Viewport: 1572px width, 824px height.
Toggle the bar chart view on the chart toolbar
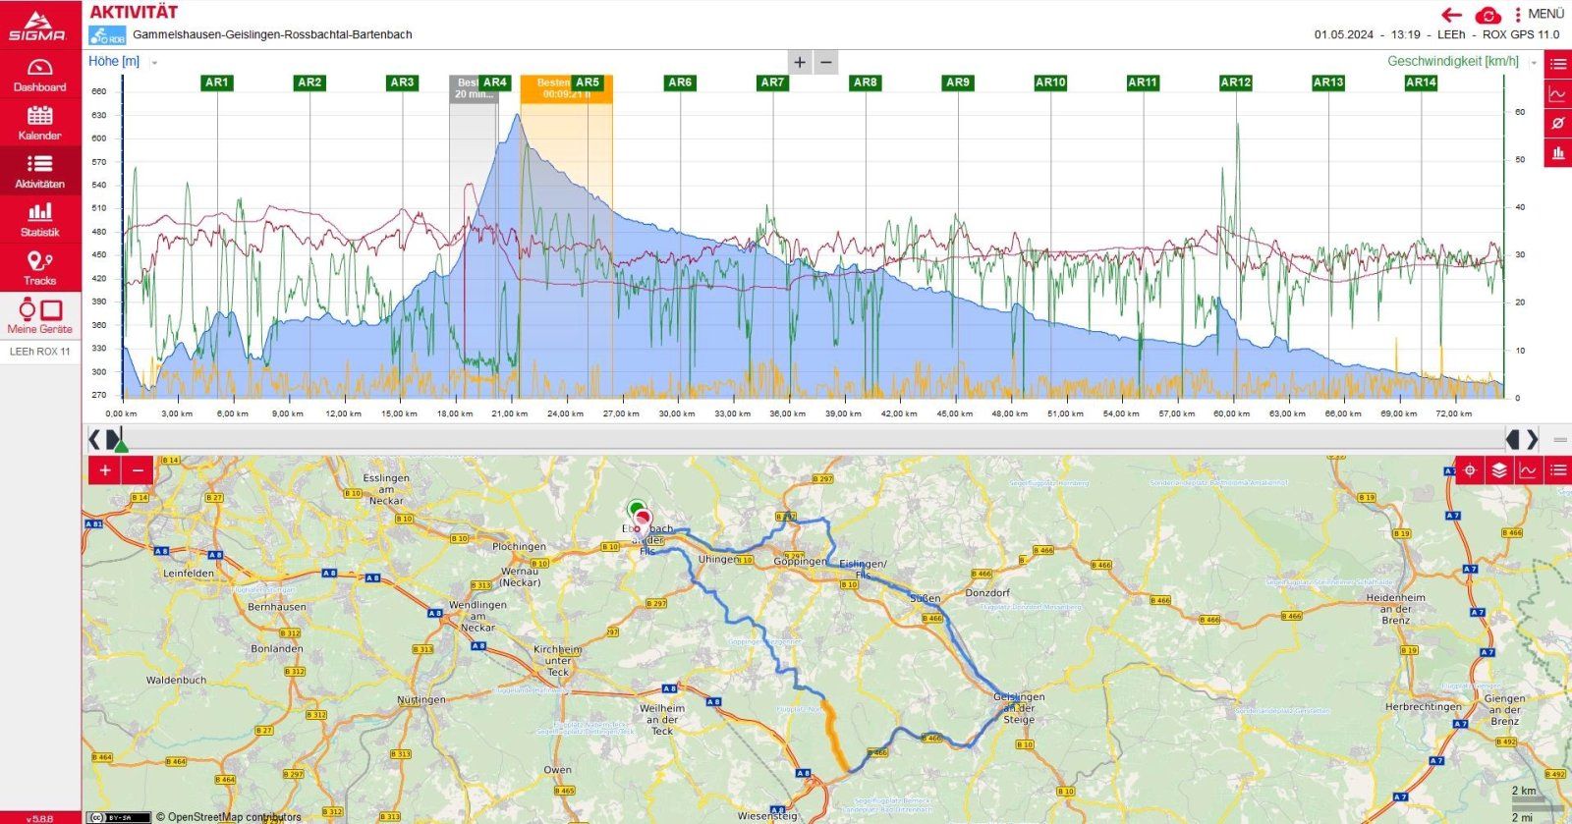pyautogui.click(x=1557, y=153)
